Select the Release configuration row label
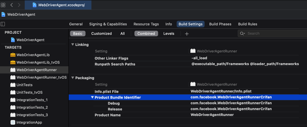This screenshot has height=127, width=307. (115, 109)
